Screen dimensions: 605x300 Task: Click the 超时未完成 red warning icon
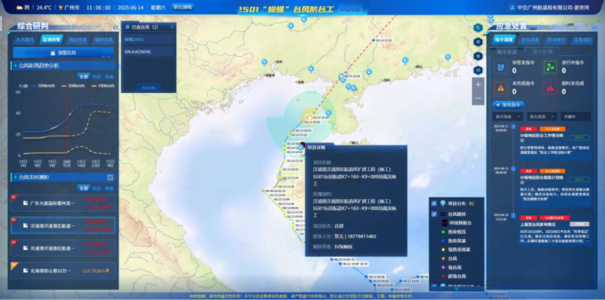click(550, 88)
